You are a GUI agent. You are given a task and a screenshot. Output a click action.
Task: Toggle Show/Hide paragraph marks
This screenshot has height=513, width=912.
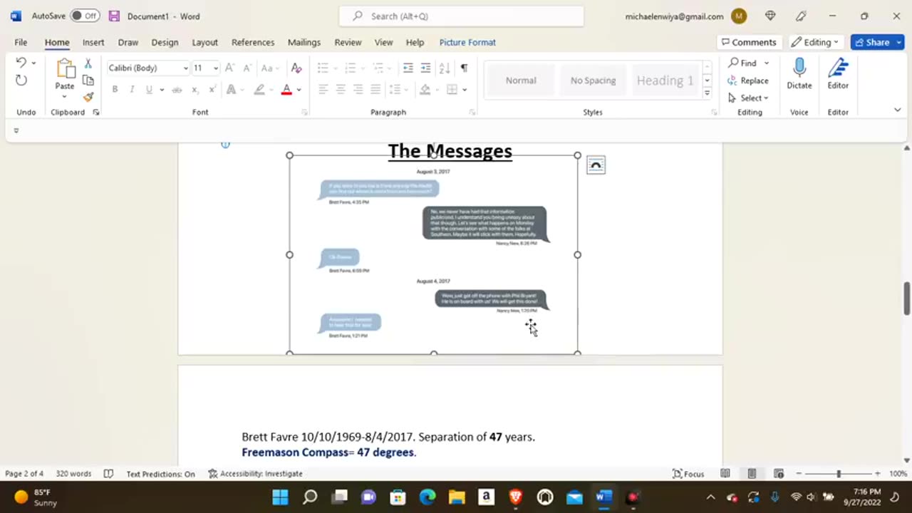point(464,68)
